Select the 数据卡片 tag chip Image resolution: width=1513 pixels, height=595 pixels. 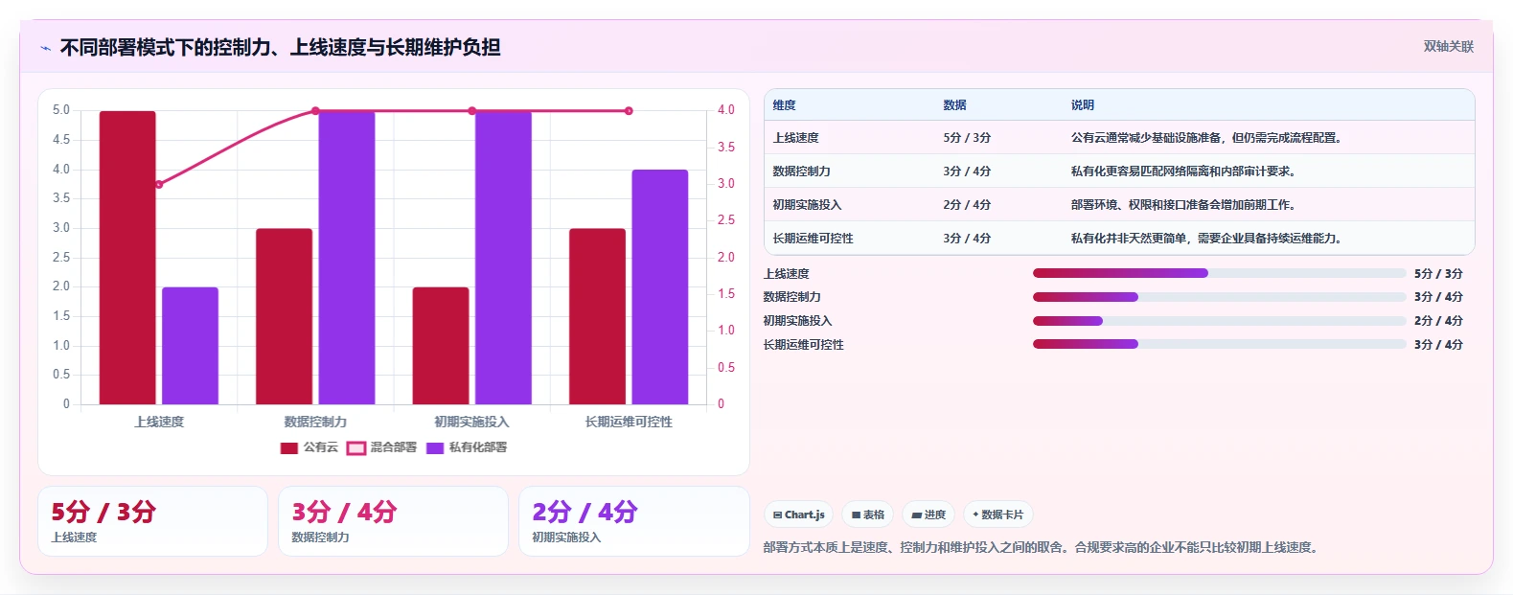(x=997, y=515)
